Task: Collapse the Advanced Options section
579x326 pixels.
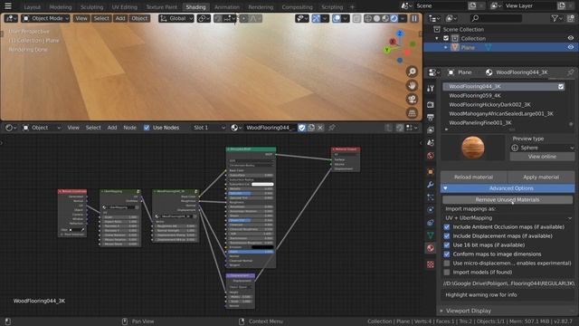Action: pyautogui.click(x=508, y=188)
